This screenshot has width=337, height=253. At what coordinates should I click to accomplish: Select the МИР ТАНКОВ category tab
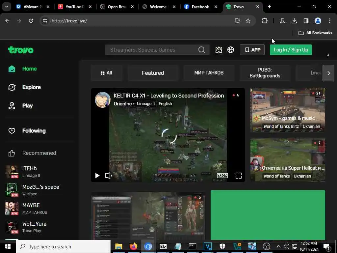(209, 73)
